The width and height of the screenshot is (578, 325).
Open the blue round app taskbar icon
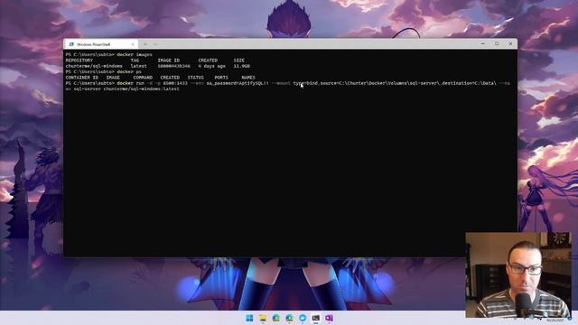303,318
